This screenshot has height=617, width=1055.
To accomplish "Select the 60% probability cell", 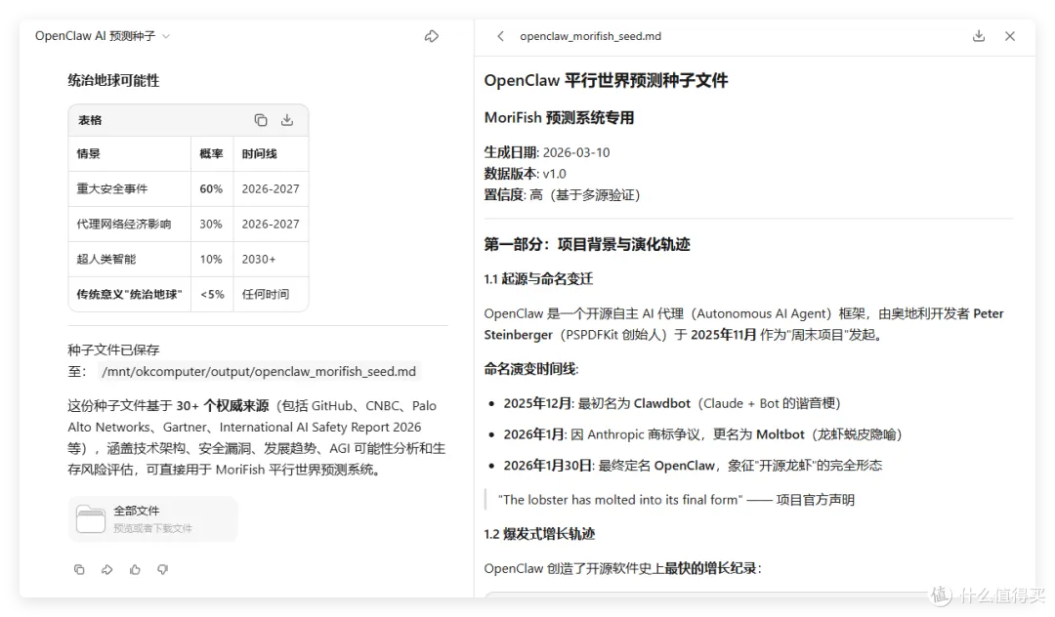I will click(x=212, y=188).
